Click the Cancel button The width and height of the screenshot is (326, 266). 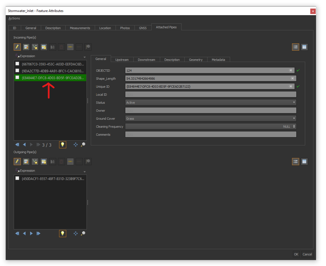click(x=307, y=254)
